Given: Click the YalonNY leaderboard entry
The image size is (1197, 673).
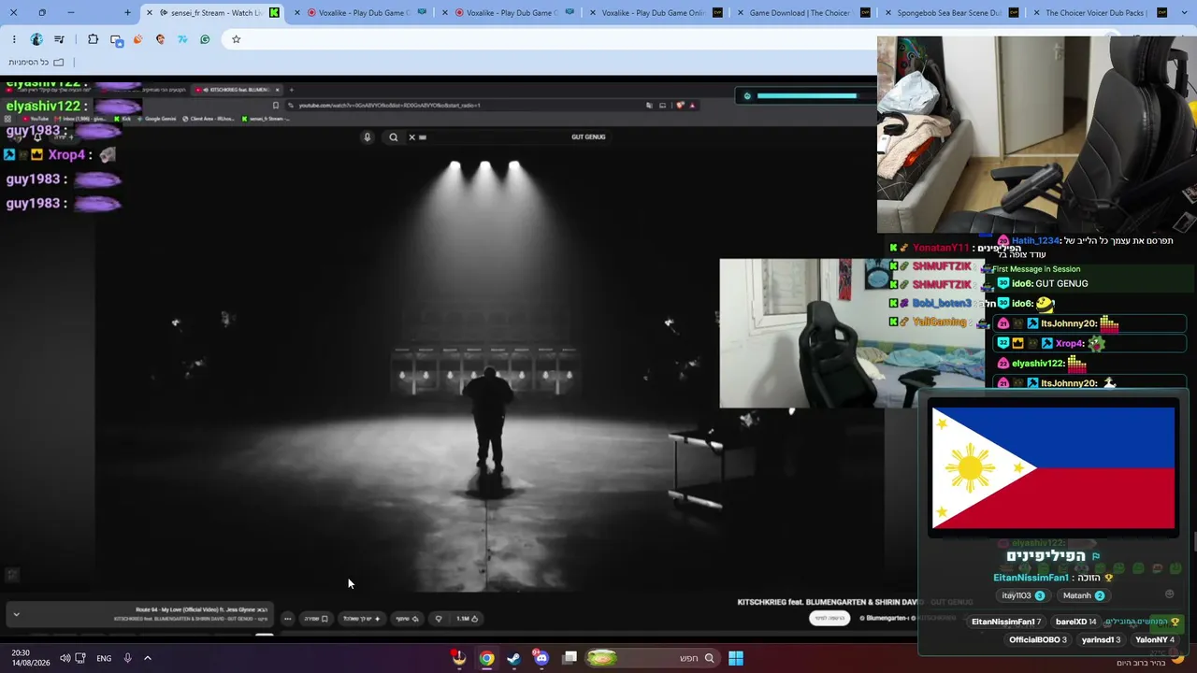Looking at the screenshot, I should coord(1154,640).
